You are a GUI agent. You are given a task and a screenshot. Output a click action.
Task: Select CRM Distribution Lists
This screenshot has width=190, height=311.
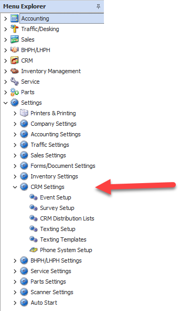(67, 218)
